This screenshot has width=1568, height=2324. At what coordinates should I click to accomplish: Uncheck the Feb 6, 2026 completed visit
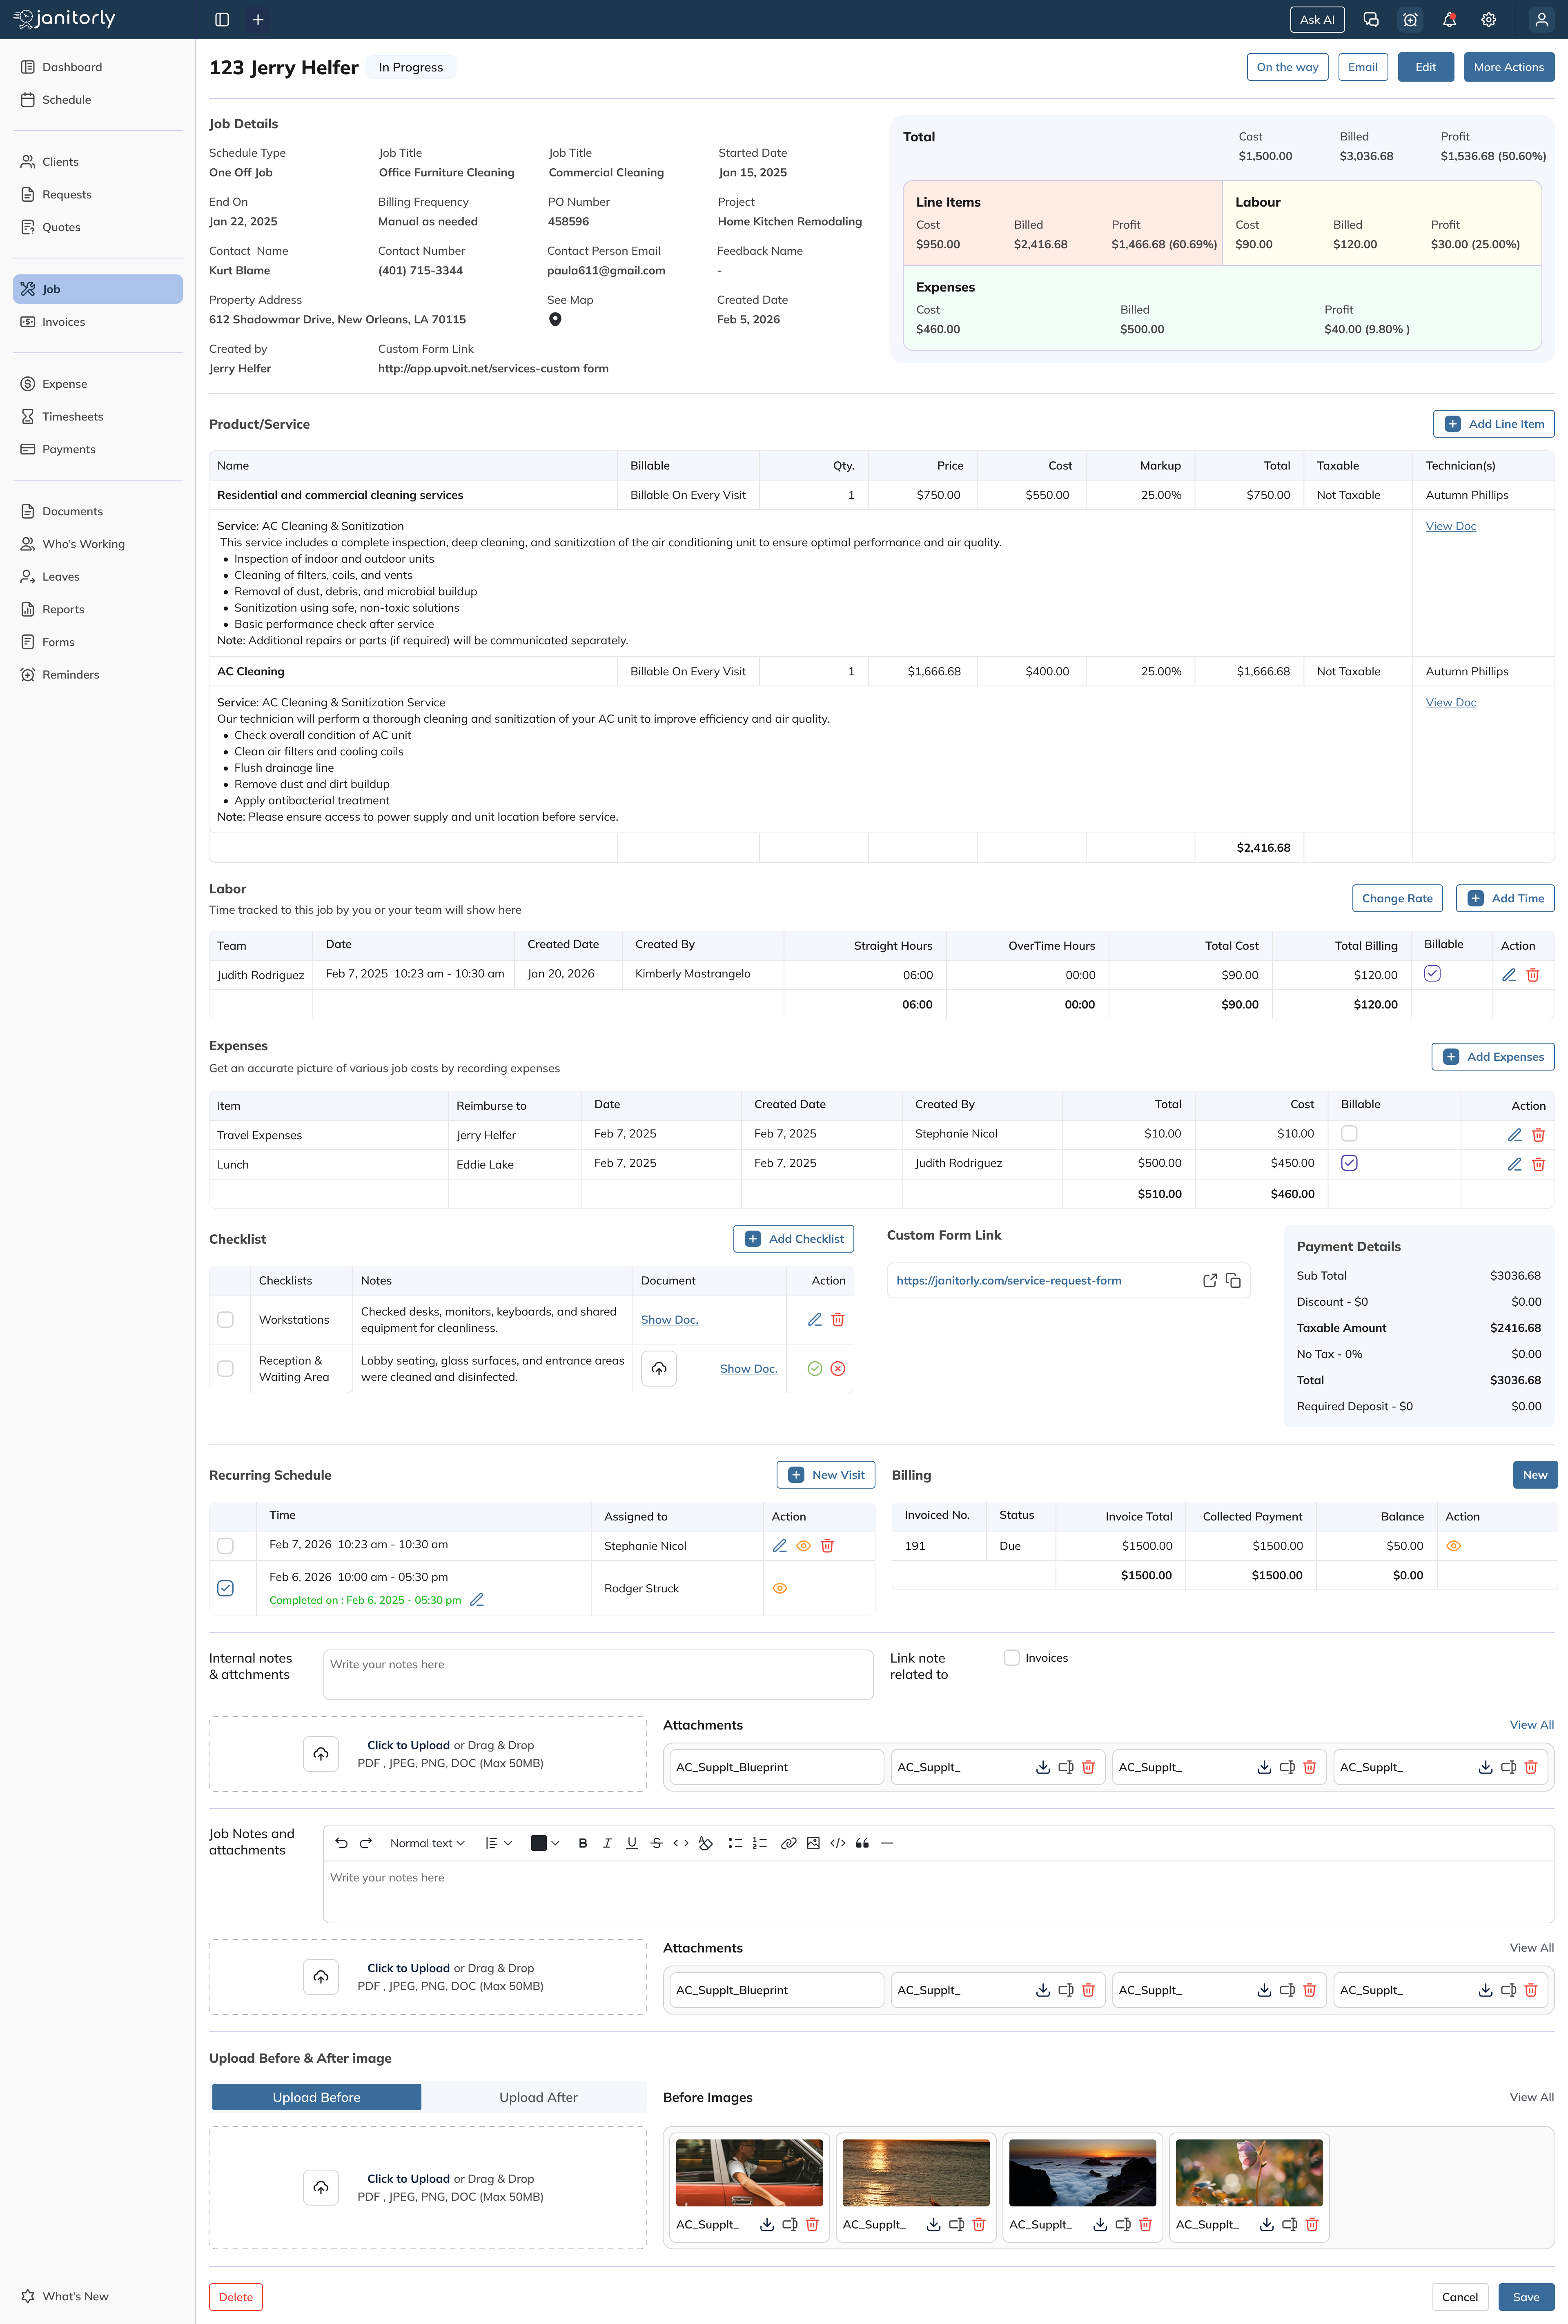226,1588
